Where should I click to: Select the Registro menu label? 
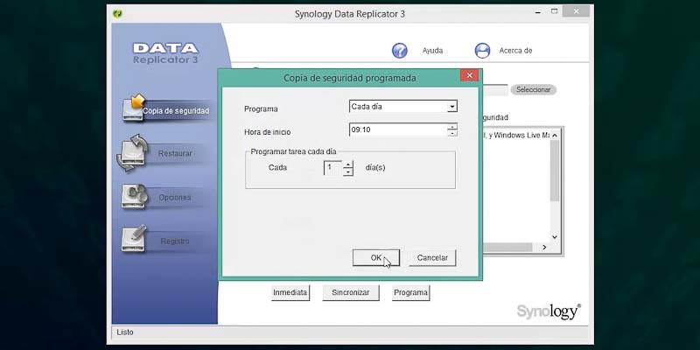(175, 241)
